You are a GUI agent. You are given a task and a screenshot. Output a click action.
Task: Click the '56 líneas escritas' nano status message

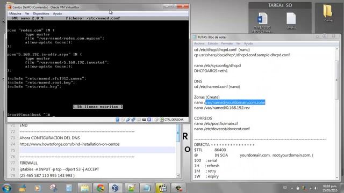coord(98,107)
